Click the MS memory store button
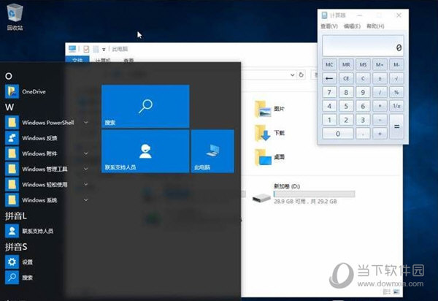The width and height of the screenshot is (438, 301). (x=363, y=65)
